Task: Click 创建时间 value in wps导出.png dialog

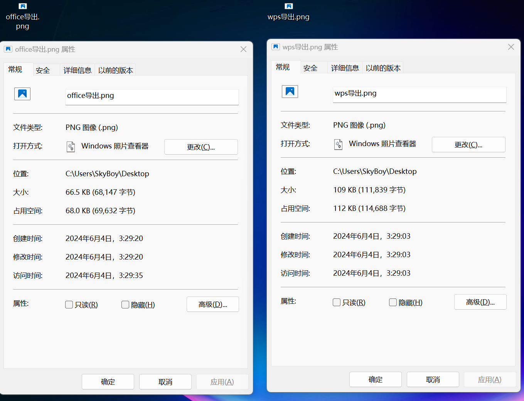Action: (372, 236)
